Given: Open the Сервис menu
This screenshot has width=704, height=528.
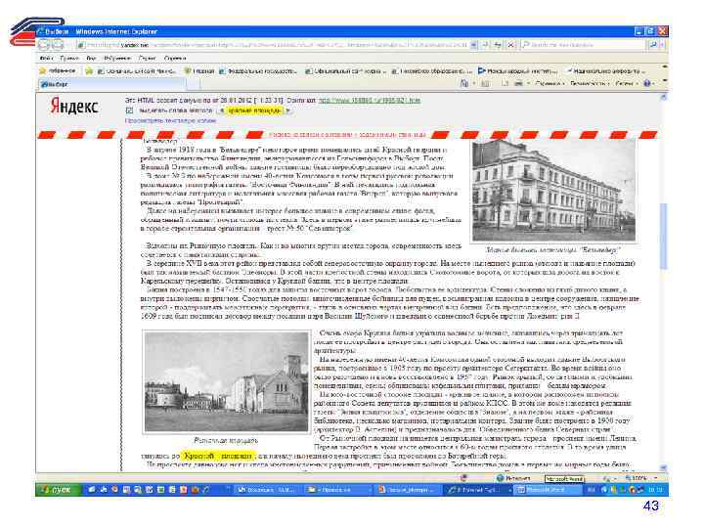Looking at the screenshot, I should (148, 58).
